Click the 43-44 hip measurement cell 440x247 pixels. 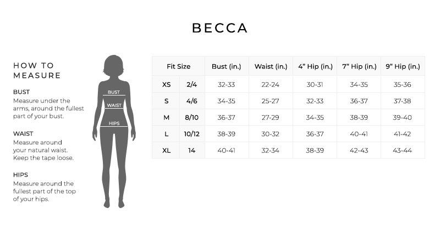(403, 150)
